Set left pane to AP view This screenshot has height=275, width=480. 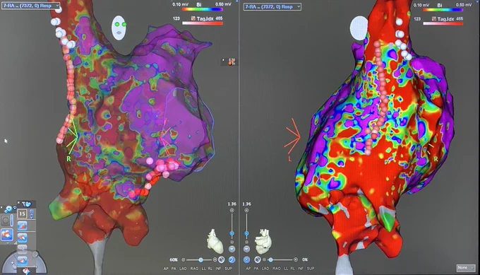(x=166, y=269)
